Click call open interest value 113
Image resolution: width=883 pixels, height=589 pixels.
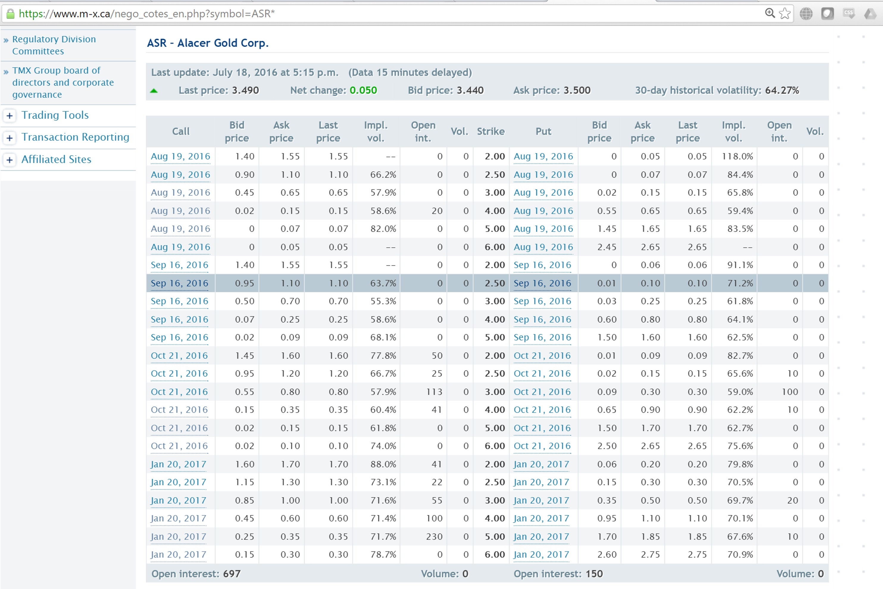pos(434,392)
